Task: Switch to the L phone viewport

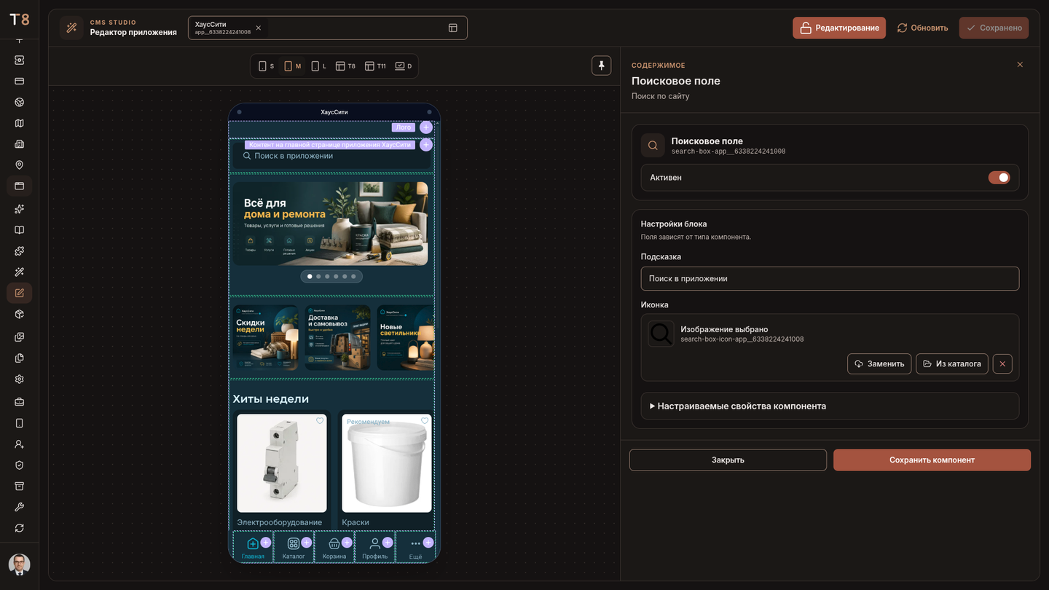Action: [x=319, y=66]
